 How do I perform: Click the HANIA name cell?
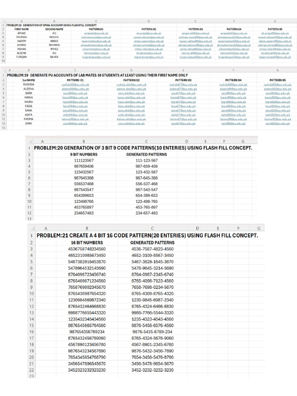pyautogui.click(x=29, y=97)
